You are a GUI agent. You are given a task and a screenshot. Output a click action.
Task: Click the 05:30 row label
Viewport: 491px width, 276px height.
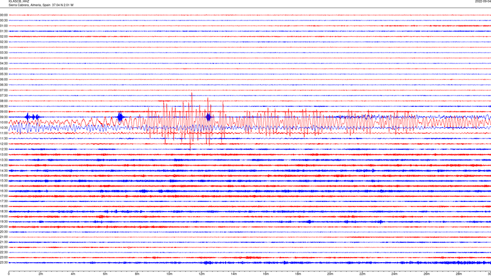tap(4, 74)
